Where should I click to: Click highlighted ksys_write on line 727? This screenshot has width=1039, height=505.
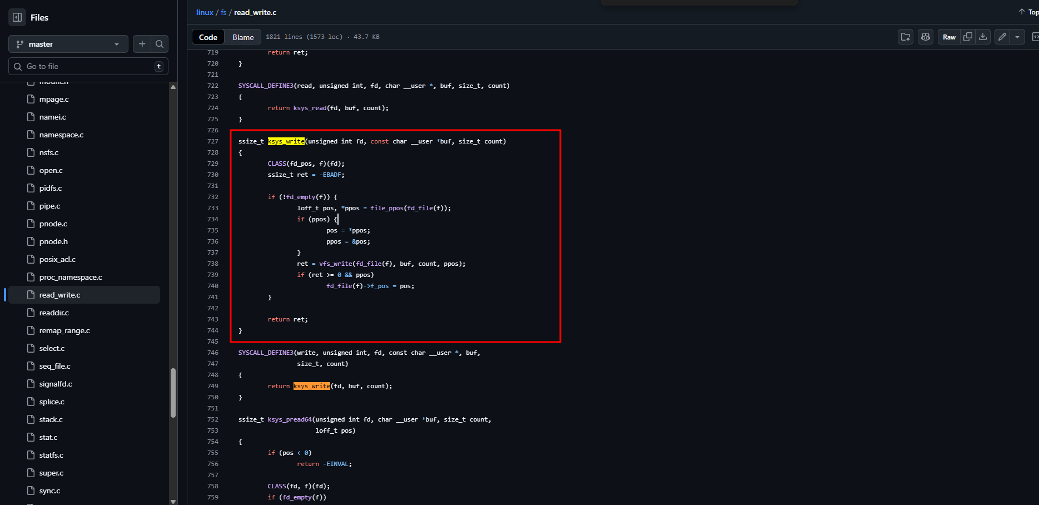[x=286, y=141]
